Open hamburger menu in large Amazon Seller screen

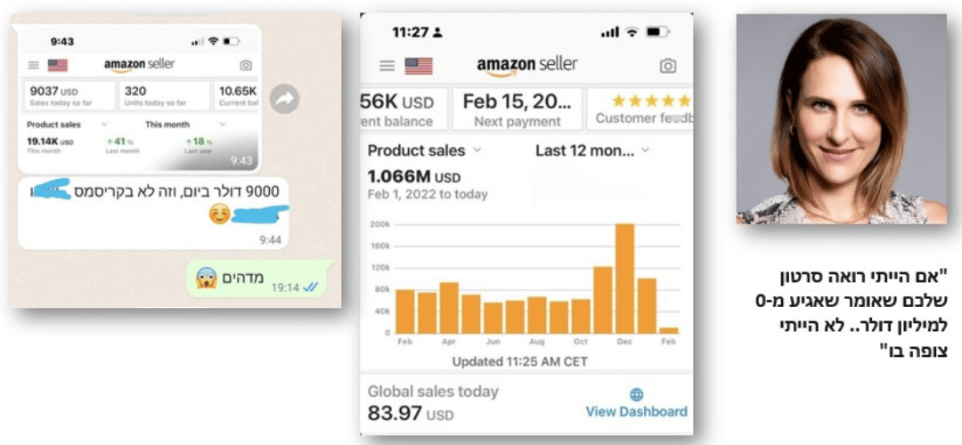click(387, 66)
